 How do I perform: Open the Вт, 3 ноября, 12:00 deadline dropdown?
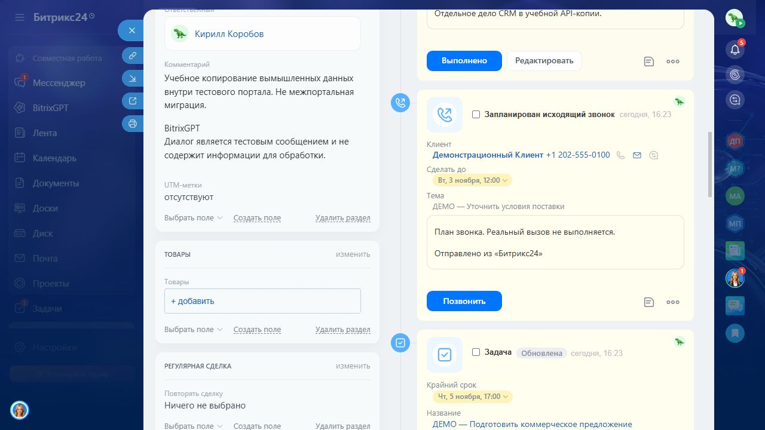473,180
